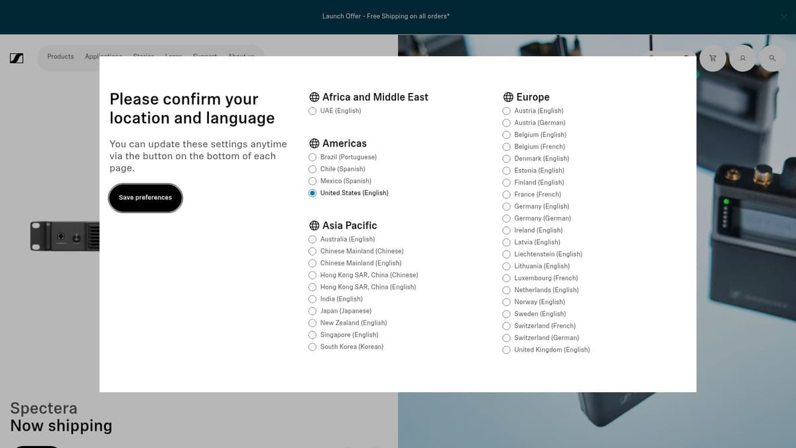Pick Luxembourg (French) option
Viewport: 796px width, 448px height.
pos(507,278)
